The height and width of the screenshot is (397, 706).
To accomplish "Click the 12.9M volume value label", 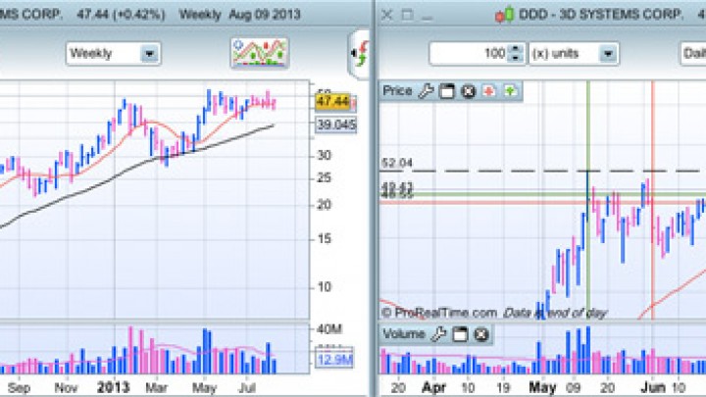I will coord(334,360).
